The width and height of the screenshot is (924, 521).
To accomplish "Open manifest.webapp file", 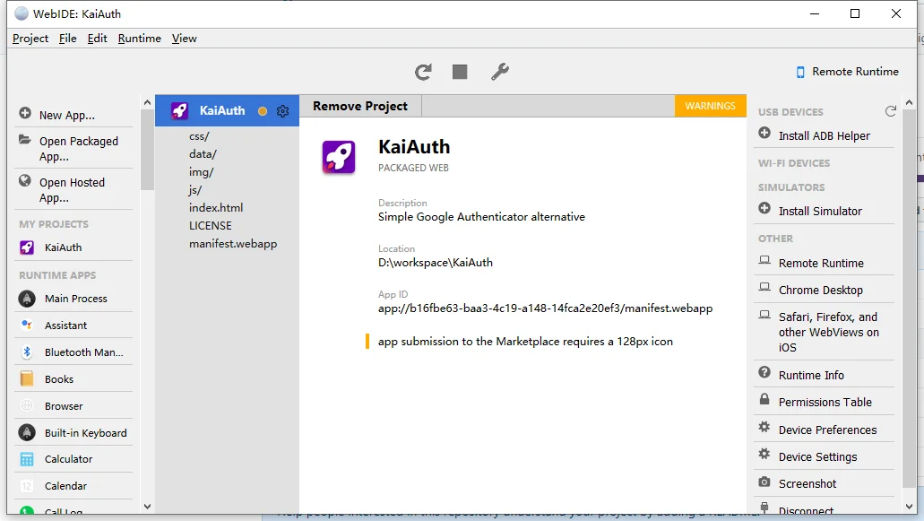I will tap(233, 244).
